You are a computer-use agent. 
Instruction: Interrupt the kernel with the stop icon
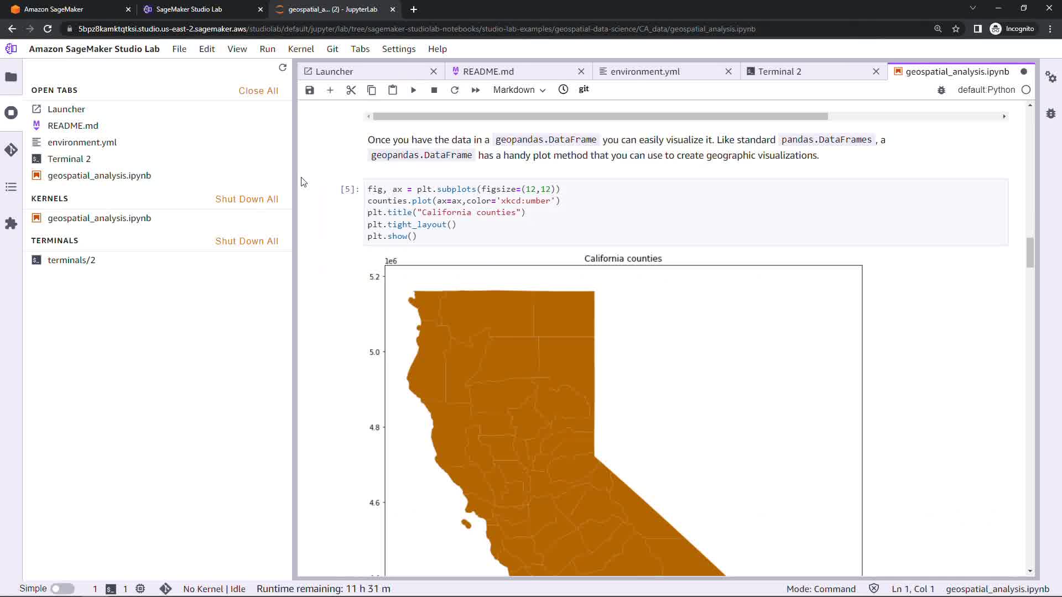click(434, 90)
